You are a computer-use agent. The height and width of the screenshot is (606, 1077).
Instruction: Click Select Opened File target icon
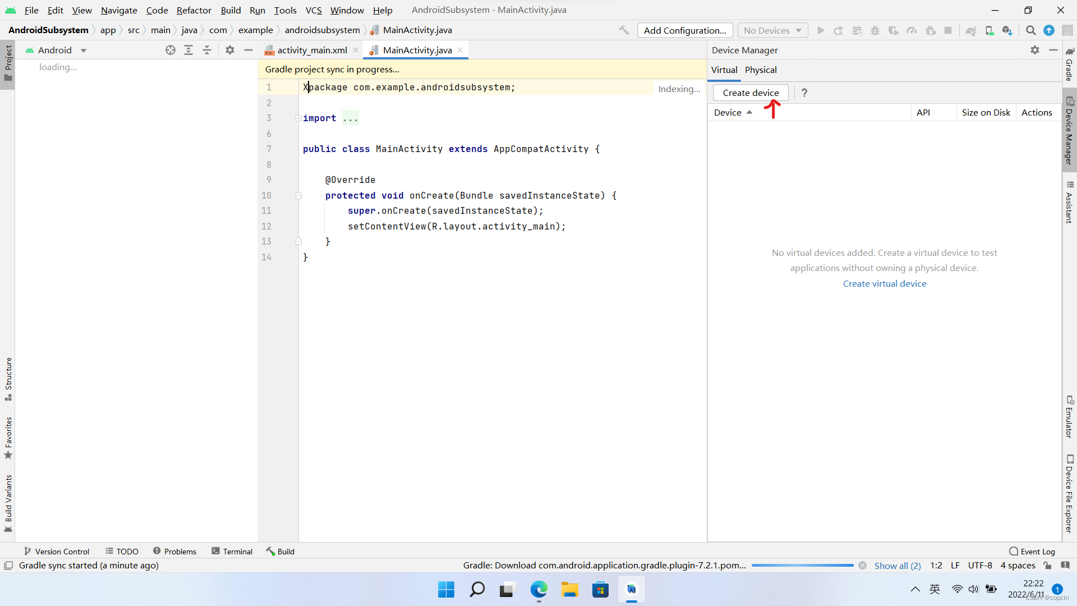(x=171, y=50)
